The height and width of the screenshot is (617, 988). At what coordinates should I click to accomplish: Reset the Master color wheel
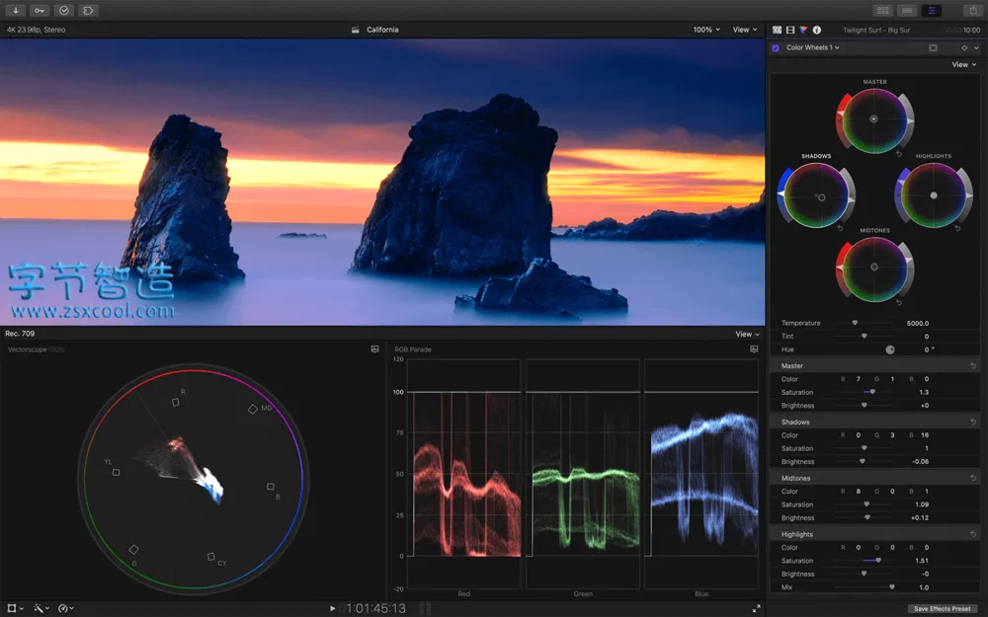click(898, 154)
